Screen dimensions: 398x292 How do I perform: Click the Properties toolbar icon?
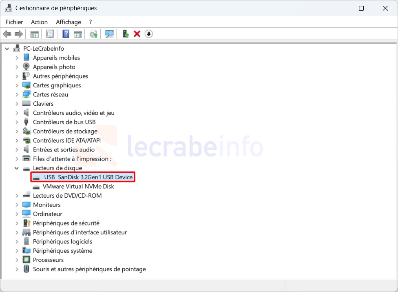pyautogui.click(x=50, y=34)
